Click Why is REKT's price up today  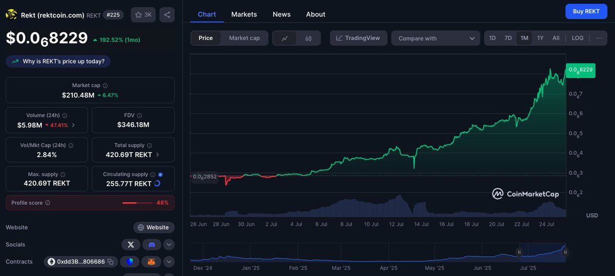[58, 61]
